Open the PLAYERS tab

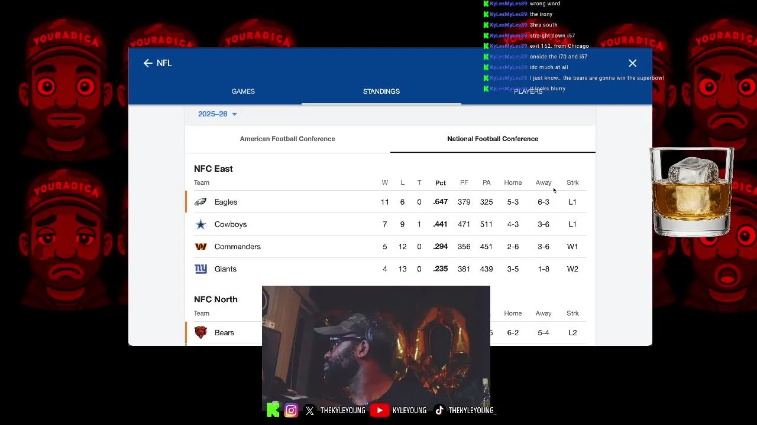coord(528,91)
